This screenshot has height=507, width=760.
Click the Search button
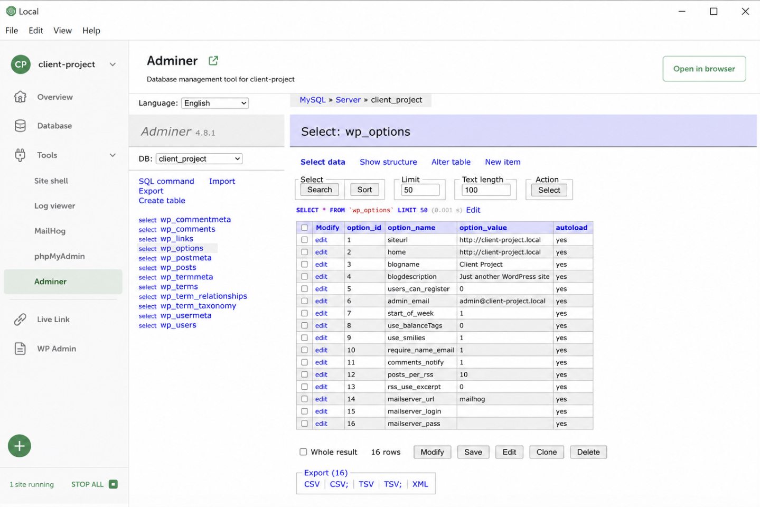click(320, 190)
